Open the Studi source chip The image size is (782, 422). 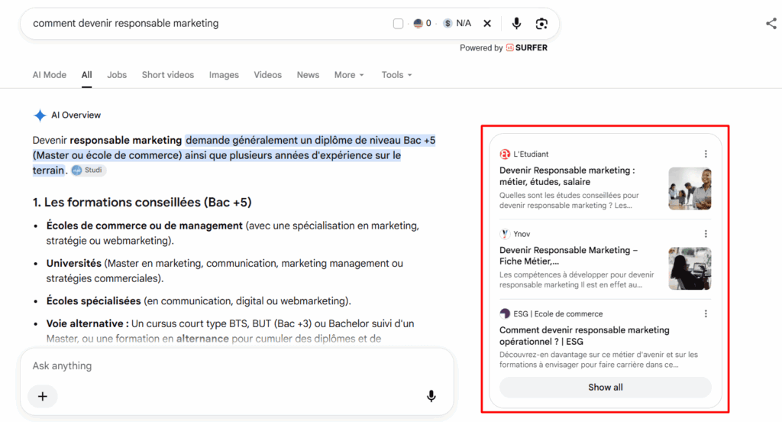pyautogui.click(x=89, y=170)
